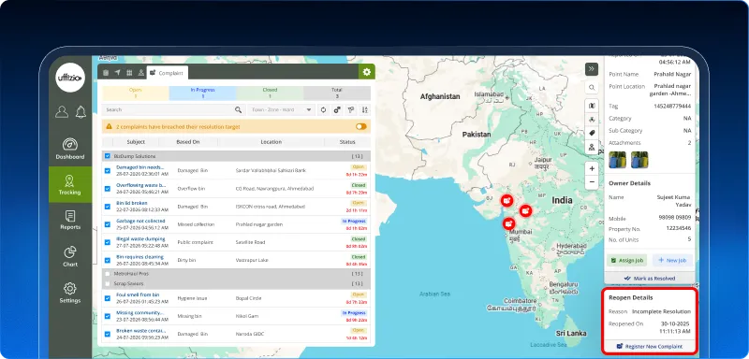Screen dimensions: 749x359
Task: Click Register New Complaint
Action: coord(649,347)
